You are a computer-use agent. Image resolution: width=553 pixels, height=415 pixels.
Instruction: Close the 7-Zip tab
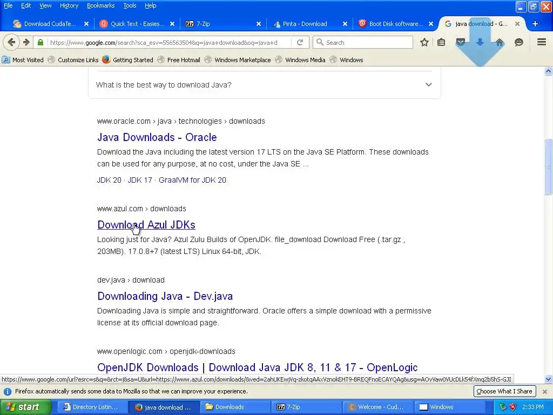[x=259, y=24]
